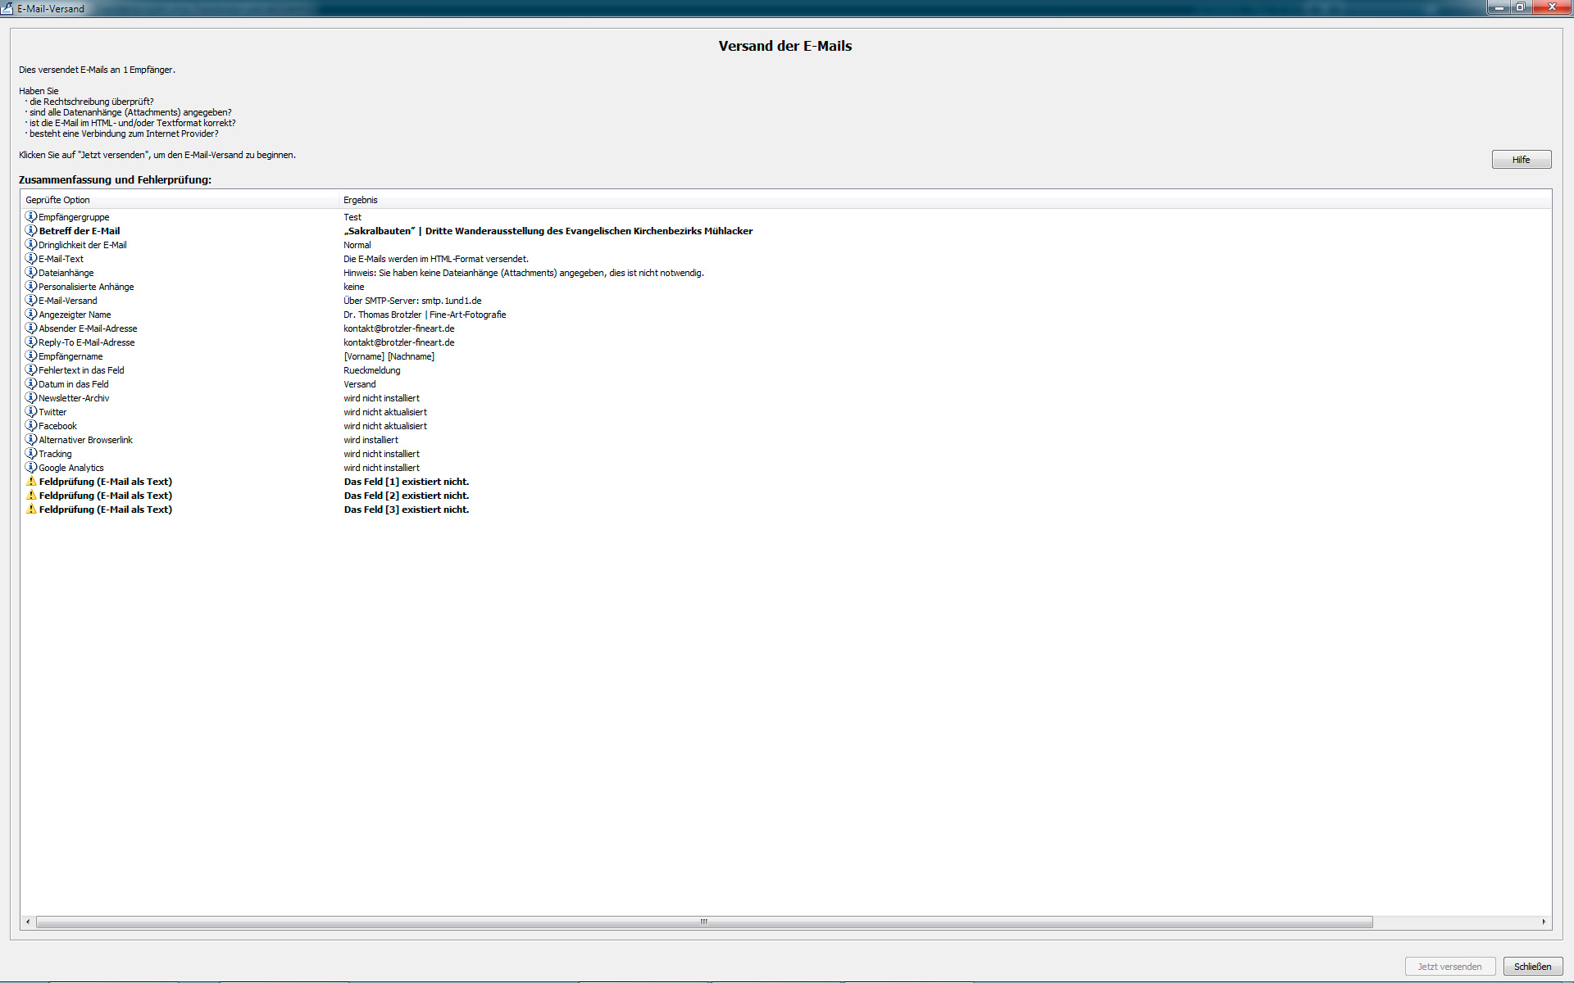Select 'keine' for Personalisierte Anhänge
Screen dimensions: 1574x983
coord(354,287)
